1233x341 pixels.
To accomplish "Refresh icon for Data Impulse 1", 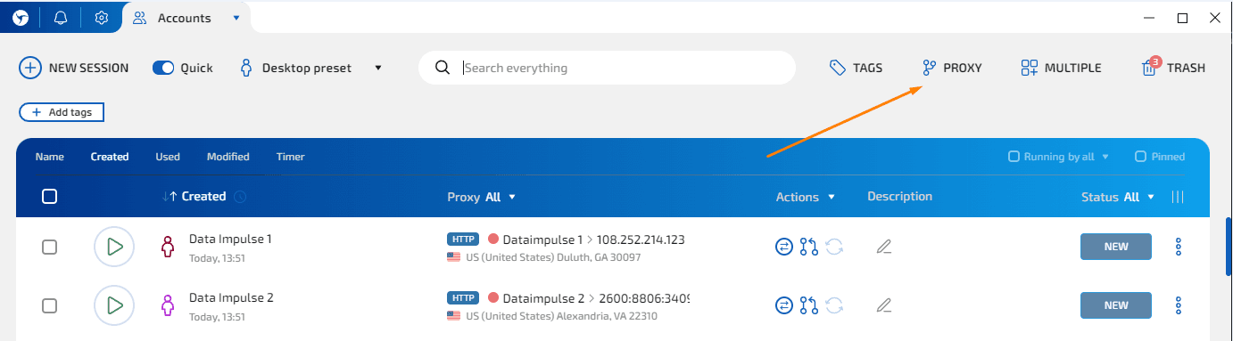I will tap(834, 247).
